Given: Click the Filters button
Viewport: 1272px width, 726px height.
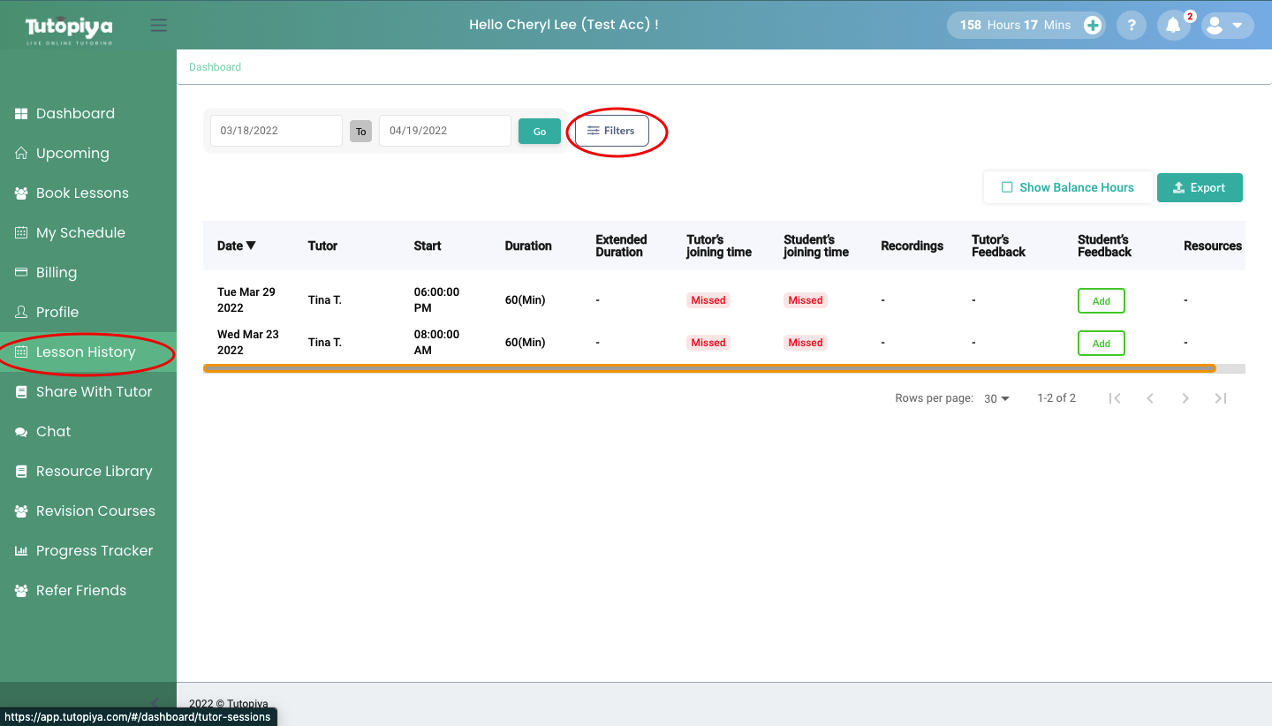Looking at the screenshot, I should (x=611, y=131).
